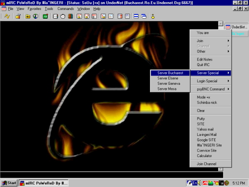This screenshot has height=187, width=249.
Task: Select Server Elsene in the submenu
Action: (x=170, y=78)
